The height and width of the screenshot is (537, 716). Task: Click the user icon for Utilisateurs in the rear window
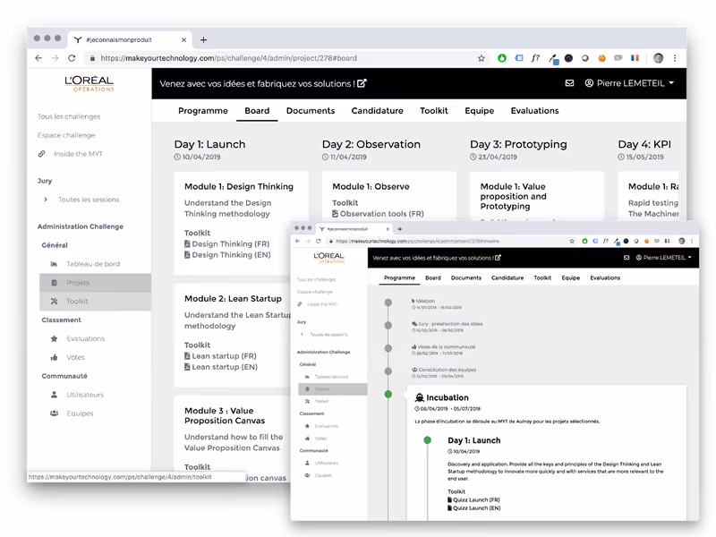(54, 395)
